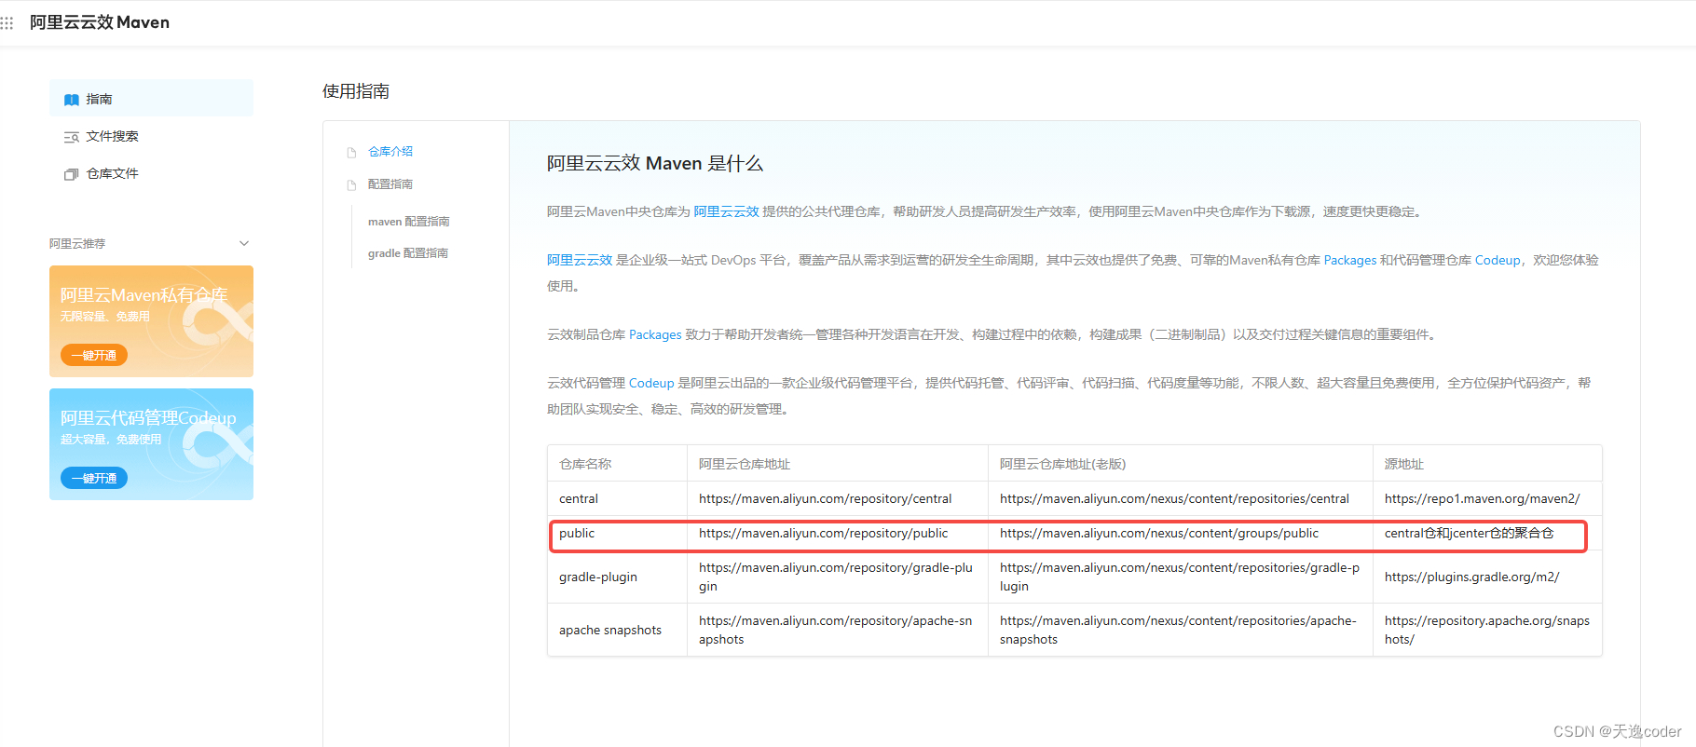Image resolution: width=1696 pixels, height=747 pixels.
Task: Follow the 阿里云云效 link in the first paragraph
Action: click(x=726, y=211)
